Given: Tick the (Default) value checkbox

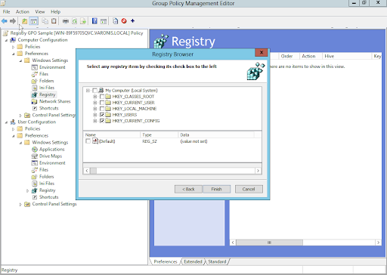Looking at the screenshot, I should click(88, 141).
